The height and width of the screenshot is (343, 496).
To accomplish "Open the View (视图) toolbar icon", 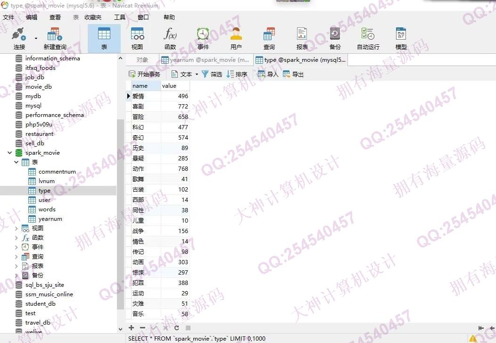I will click(x=137, y=39).
